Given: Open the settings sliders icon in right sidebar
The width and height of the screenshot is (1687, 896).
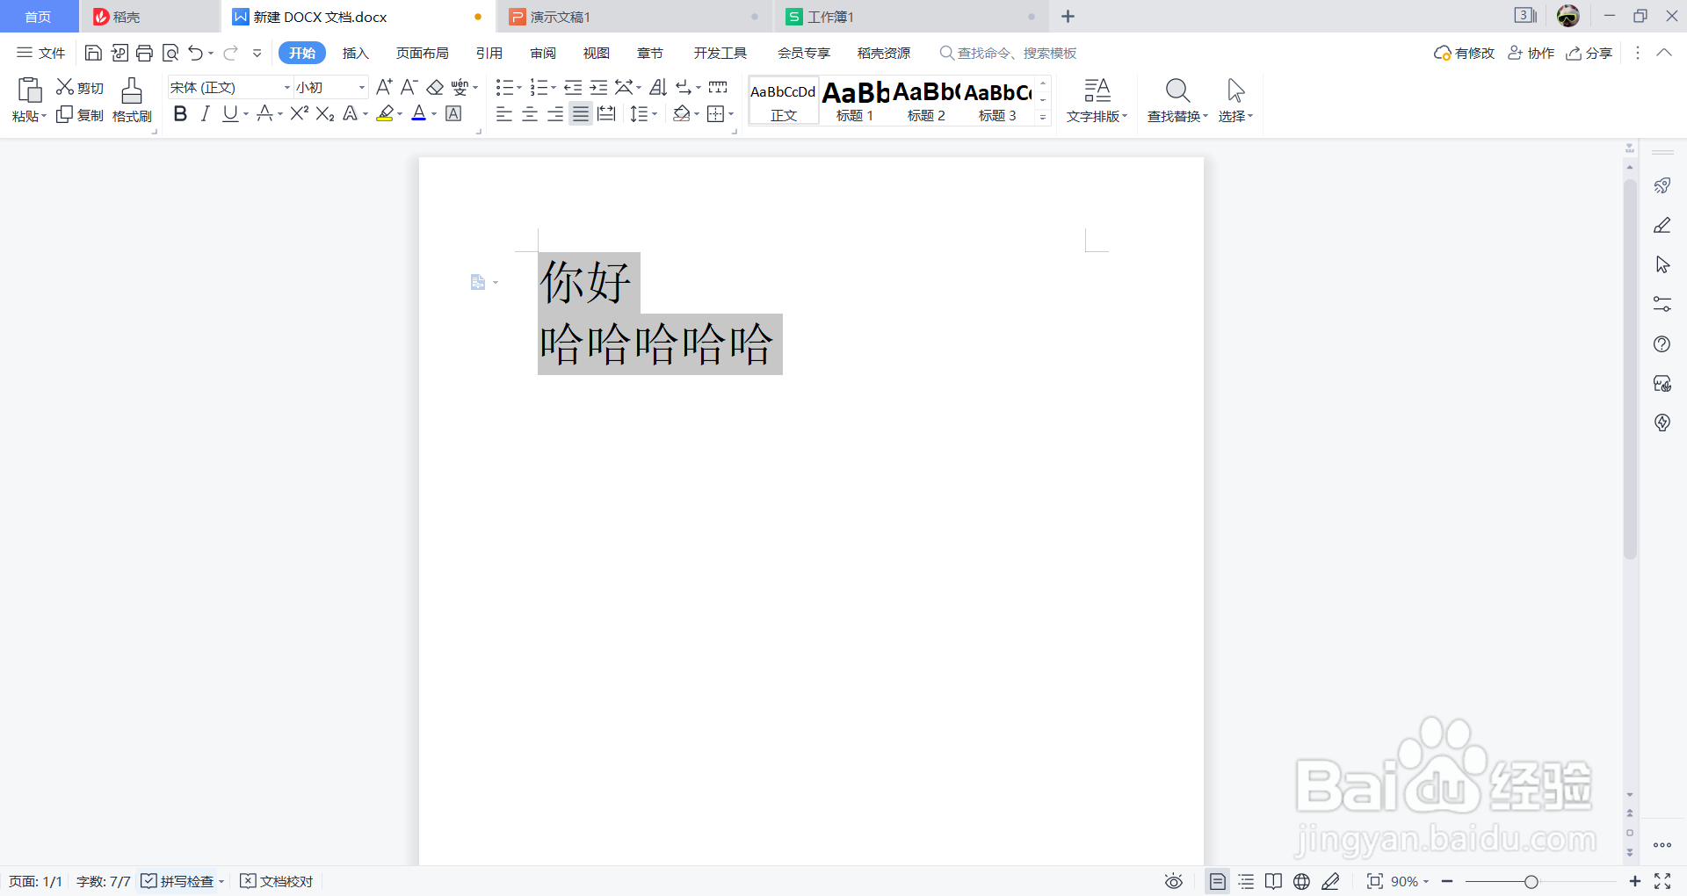Looking at the screenshot, I should [1662, 304].
